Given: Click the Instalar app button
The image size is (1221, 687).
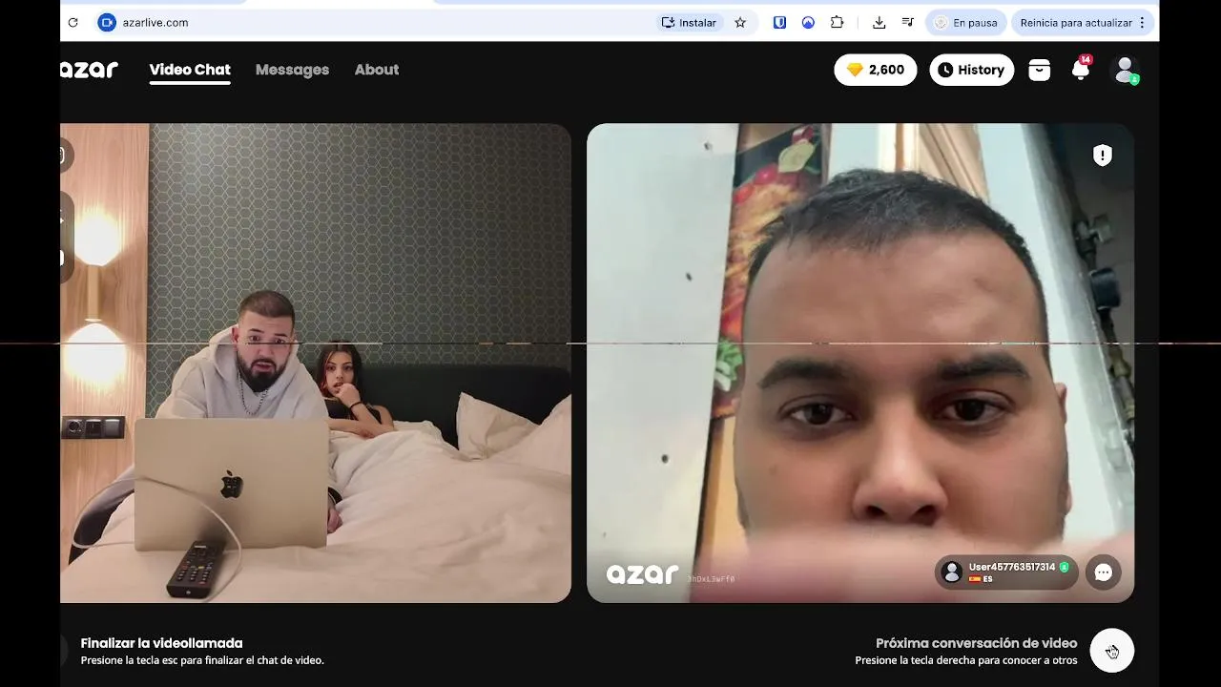Looking at the screenshot, I should pos(689,22).
